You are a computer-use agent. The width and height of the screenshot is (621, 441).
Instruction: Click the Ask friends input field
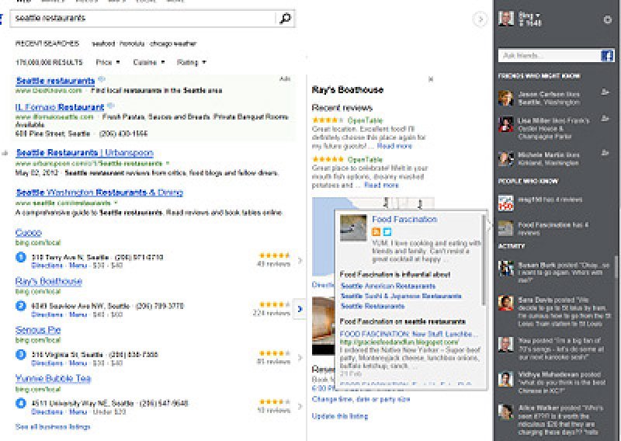click(550, 55)
